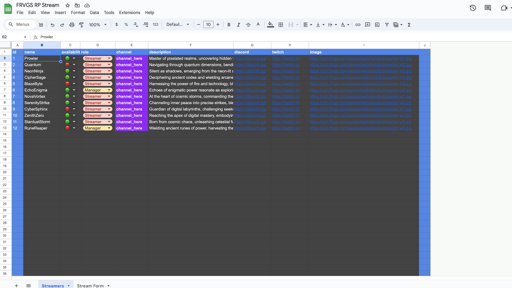Click the insert chart icon

point(377,25)
